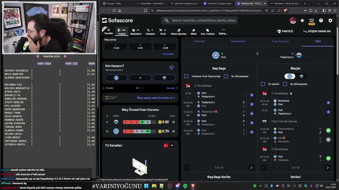Screen dimensions: 339x190
Task: Switch to İstatistikler tab
Action: click(238, 41)
